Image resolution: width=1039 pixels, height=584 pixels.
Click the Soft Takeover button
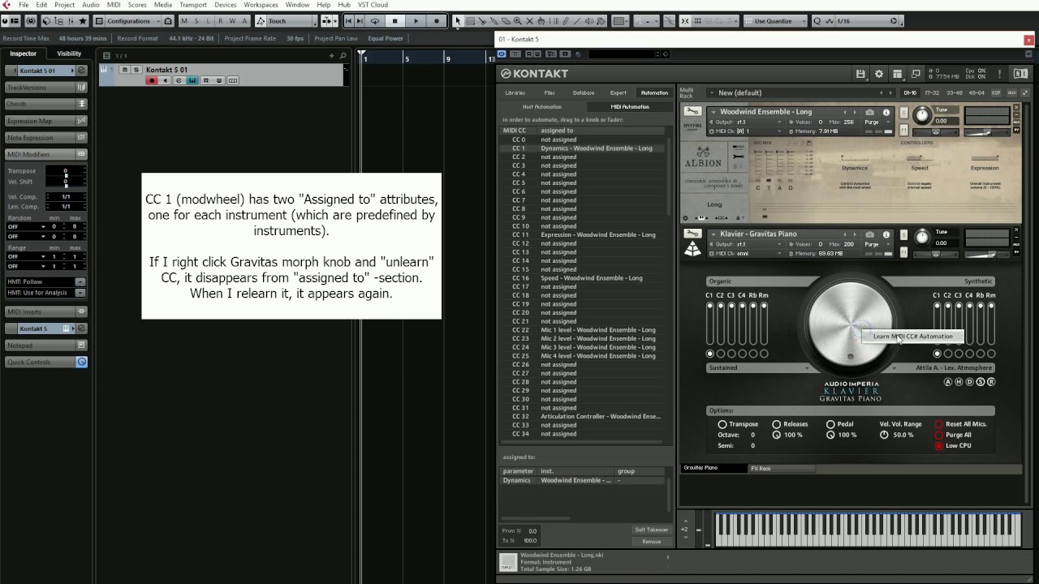(x=652, y=530)
